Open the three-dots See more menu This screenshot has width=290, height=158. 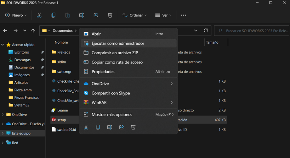pyautogui.click(x=183, y=15)
